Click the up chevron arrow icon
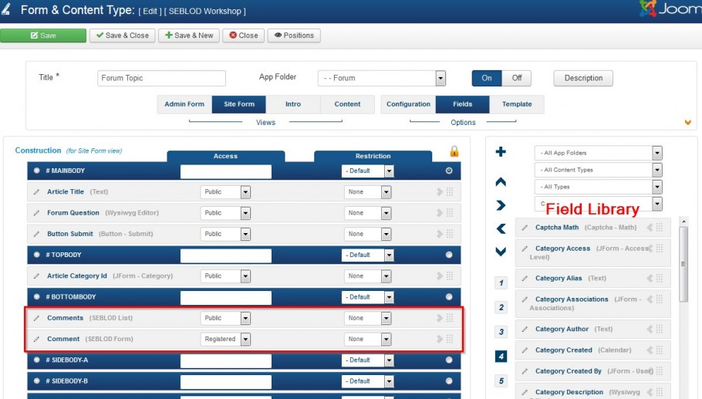The width and height of the screenshot is (702, 399). pos(501,182)
